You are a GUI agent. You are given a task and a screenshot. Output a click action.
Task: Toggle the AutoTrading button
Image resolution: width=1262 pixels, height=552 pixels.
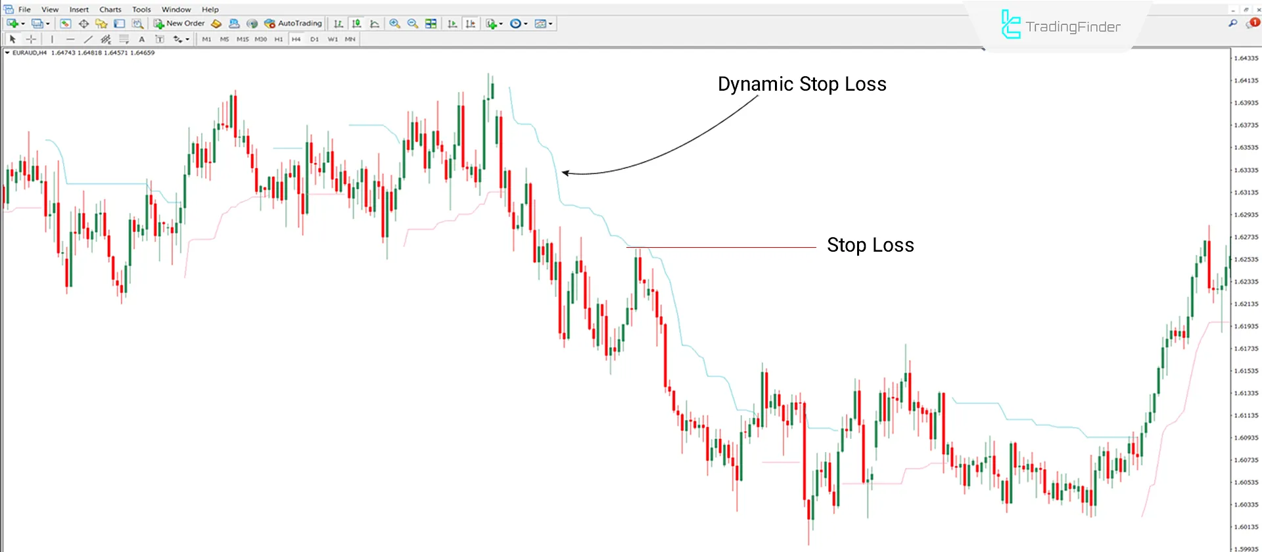(x=293, y=24)
